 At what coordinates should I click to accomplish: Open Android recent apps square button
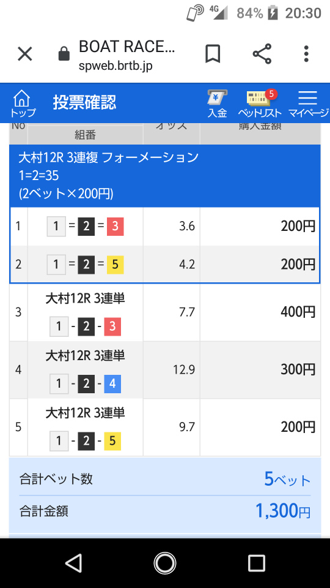point(256,563)
